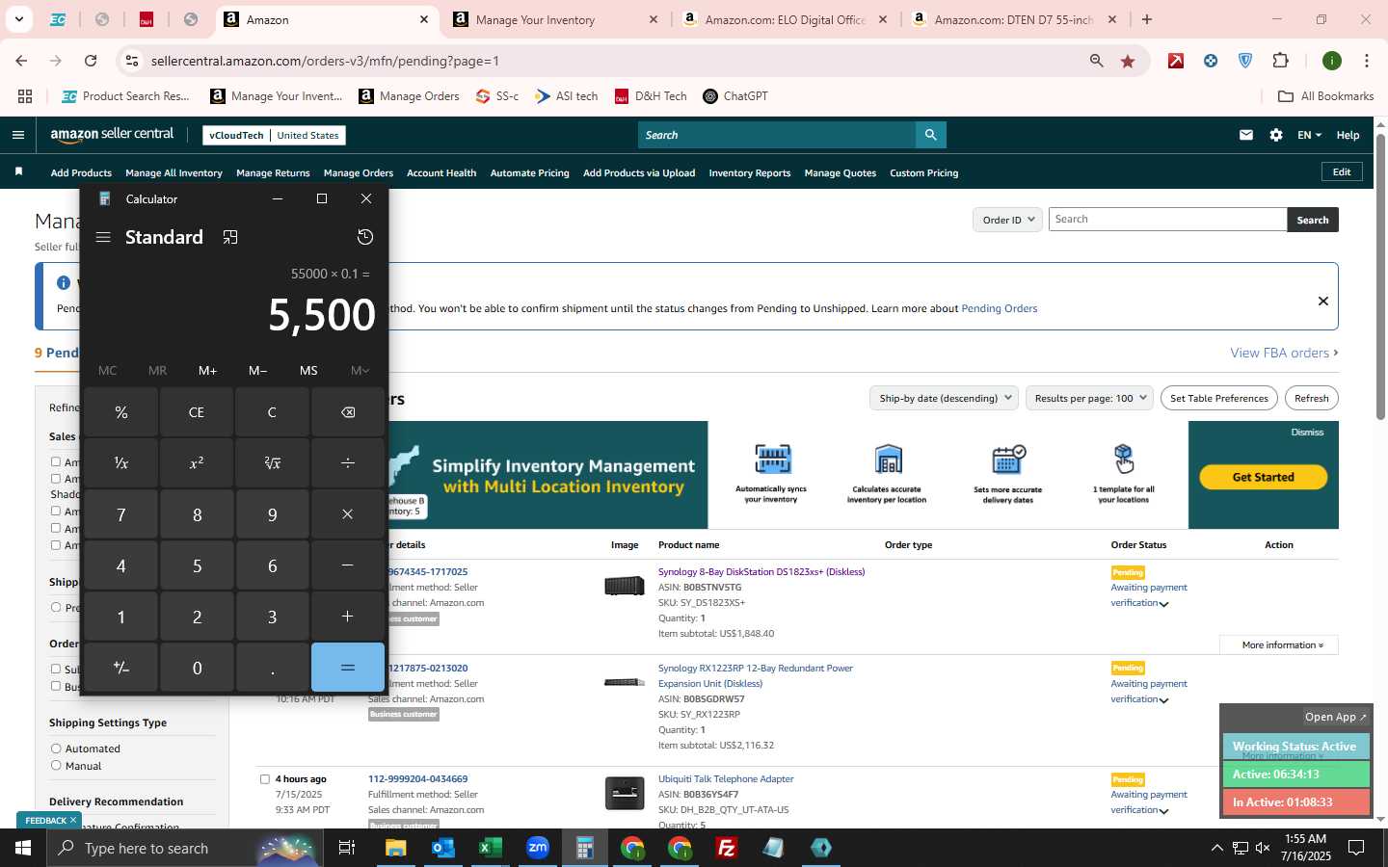Click the Calculator reciprocal 1/x key
This screenshot has width=1388, height=867.
[x=121, y=463]
